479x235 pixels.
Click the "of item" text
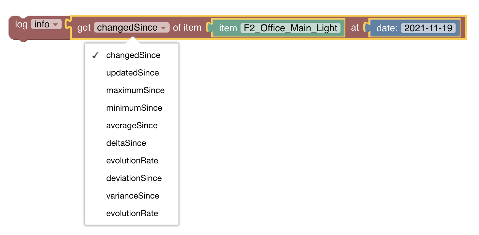coord(187,27)
